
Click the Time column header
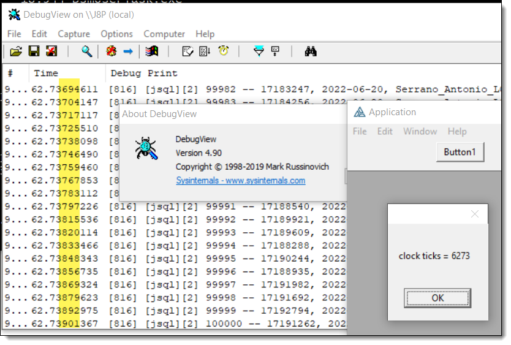point(46,74)
